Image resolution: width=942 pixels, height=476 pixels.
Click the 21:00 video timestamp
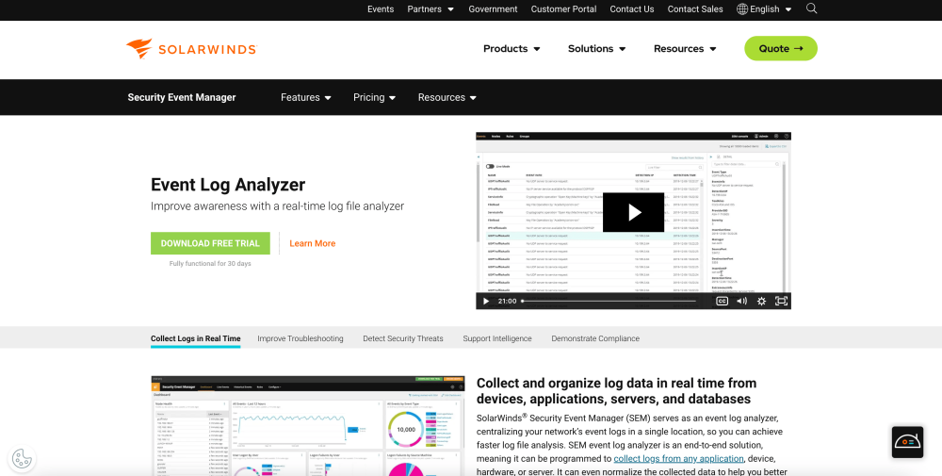(507, 301)
